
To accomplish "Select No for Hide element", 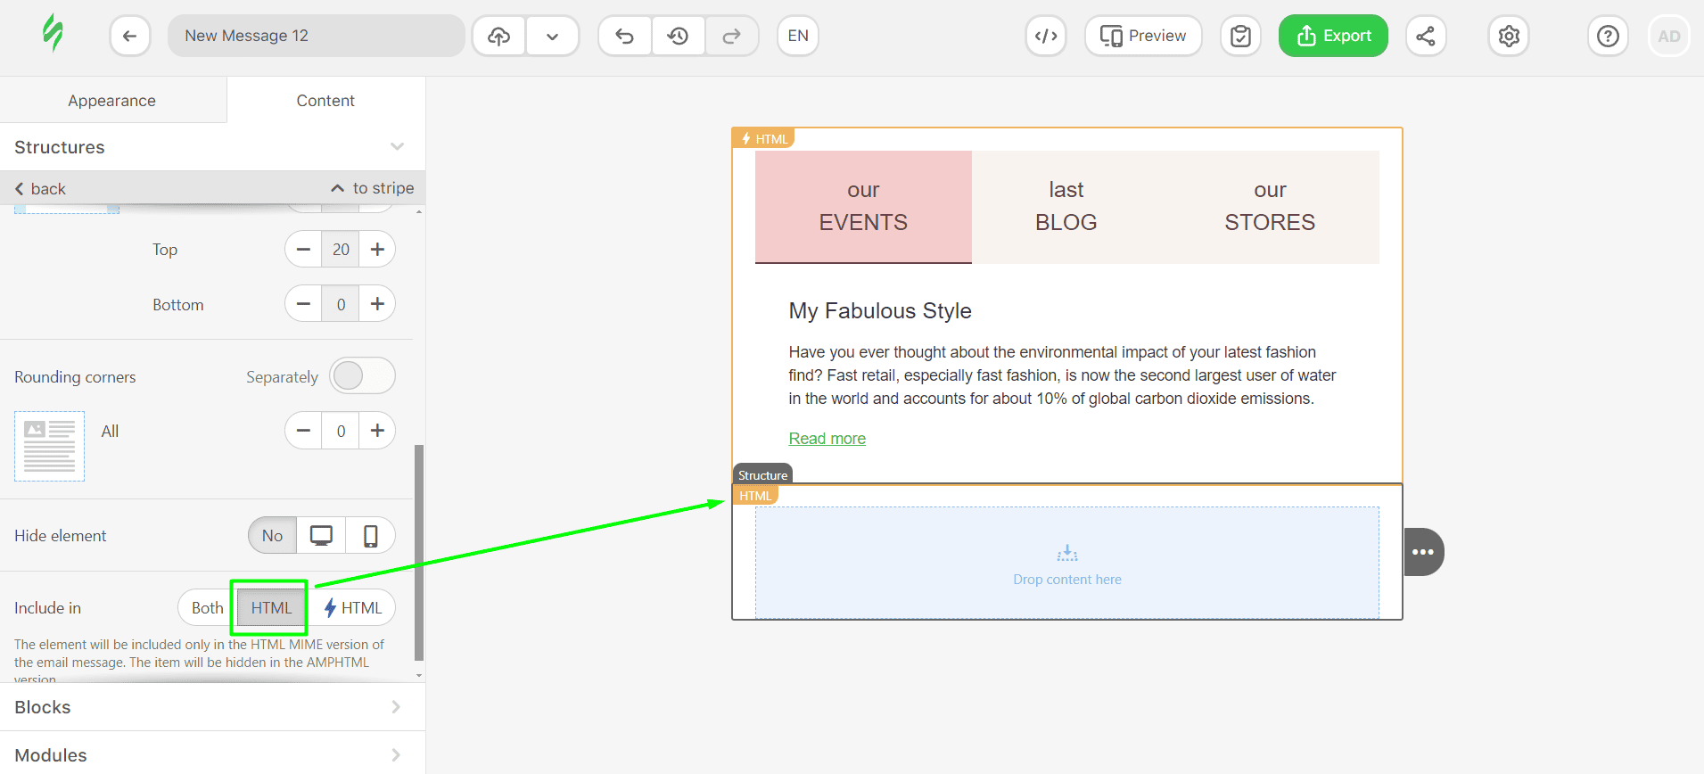I will pyautogui.click(x=272, y=536).
